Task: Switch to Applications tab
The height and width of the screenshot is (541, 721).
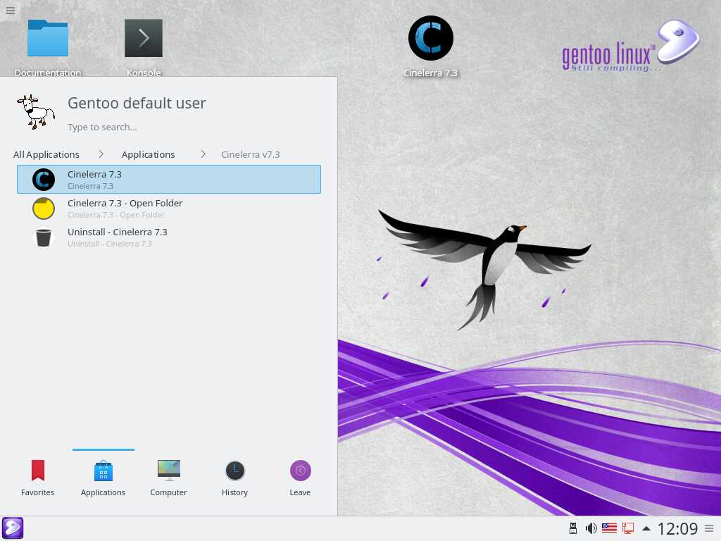Action: (103, 478)
